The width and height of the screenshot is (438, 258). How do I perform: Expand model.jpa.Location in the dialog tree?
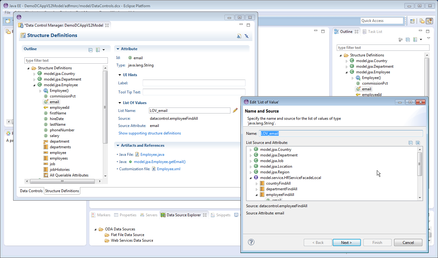pyautogui.click(x=251, y=167)
